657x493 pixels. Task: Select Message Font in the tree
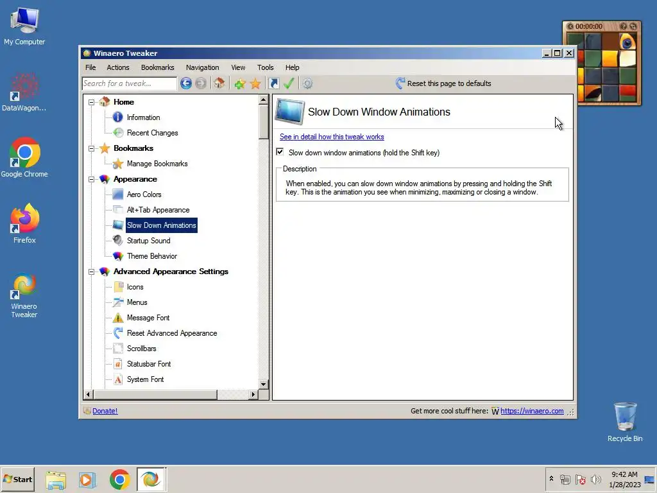click(x=148, y=318)
